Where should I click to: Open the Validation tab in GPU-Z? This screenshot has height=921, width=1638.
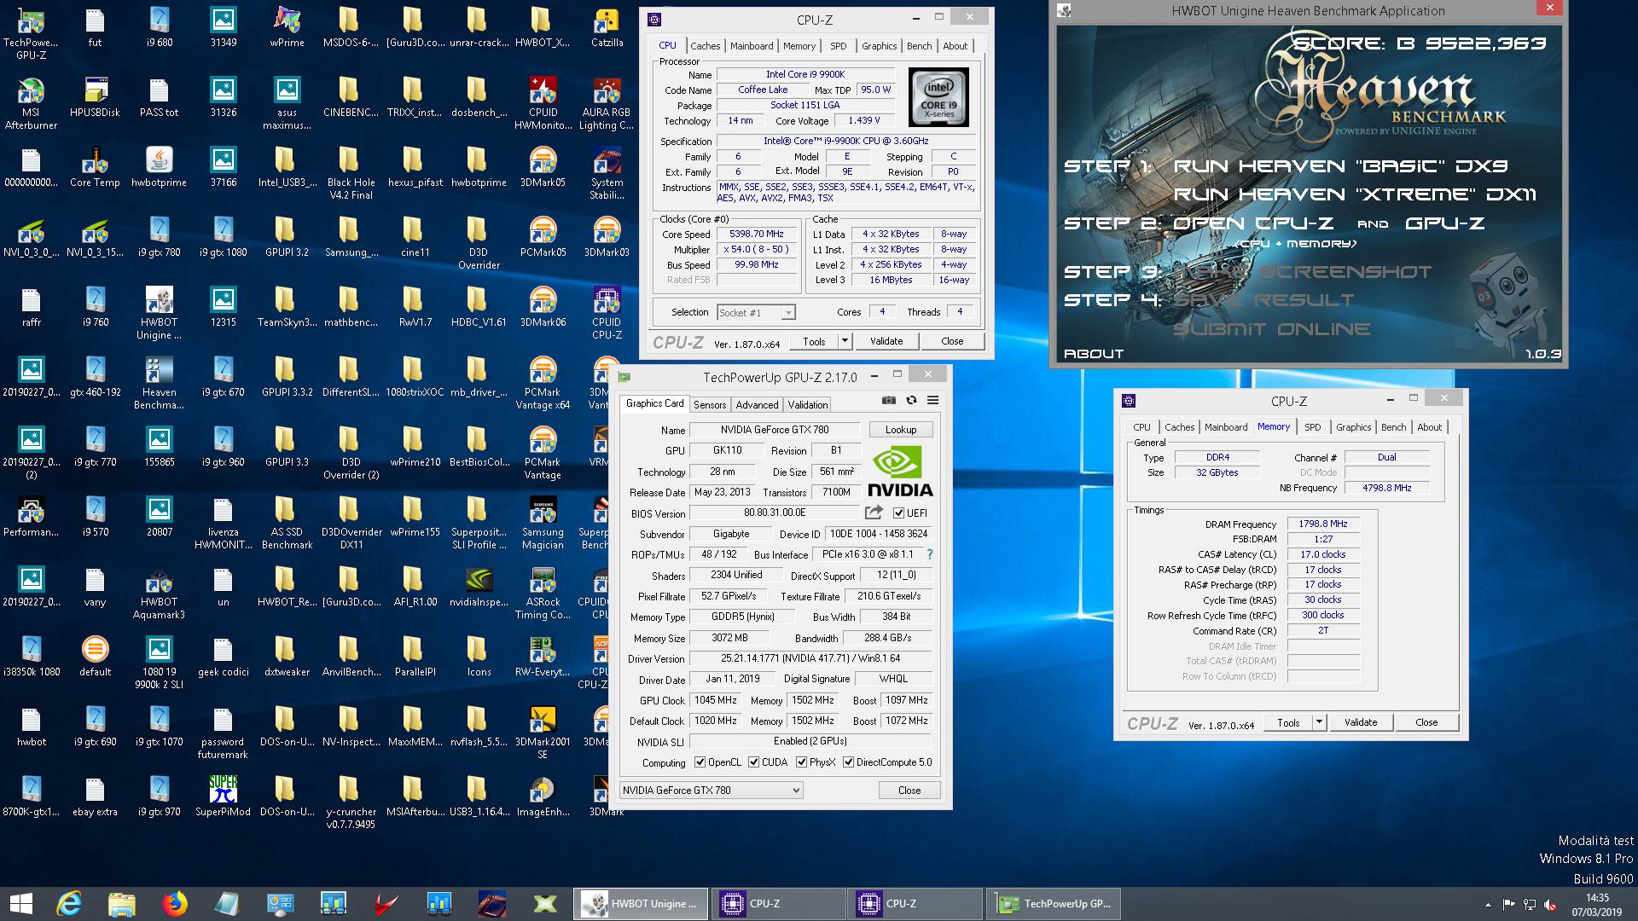pos(807,405)
